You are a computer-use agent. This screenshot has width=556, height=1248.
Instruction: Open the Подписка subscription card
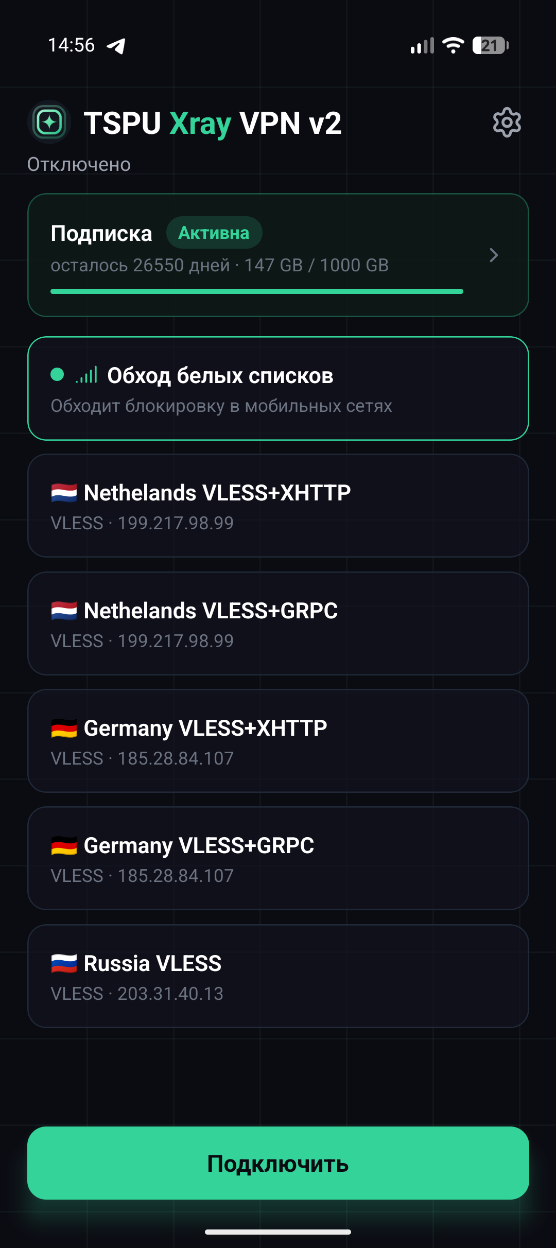[x=278, y=255]
